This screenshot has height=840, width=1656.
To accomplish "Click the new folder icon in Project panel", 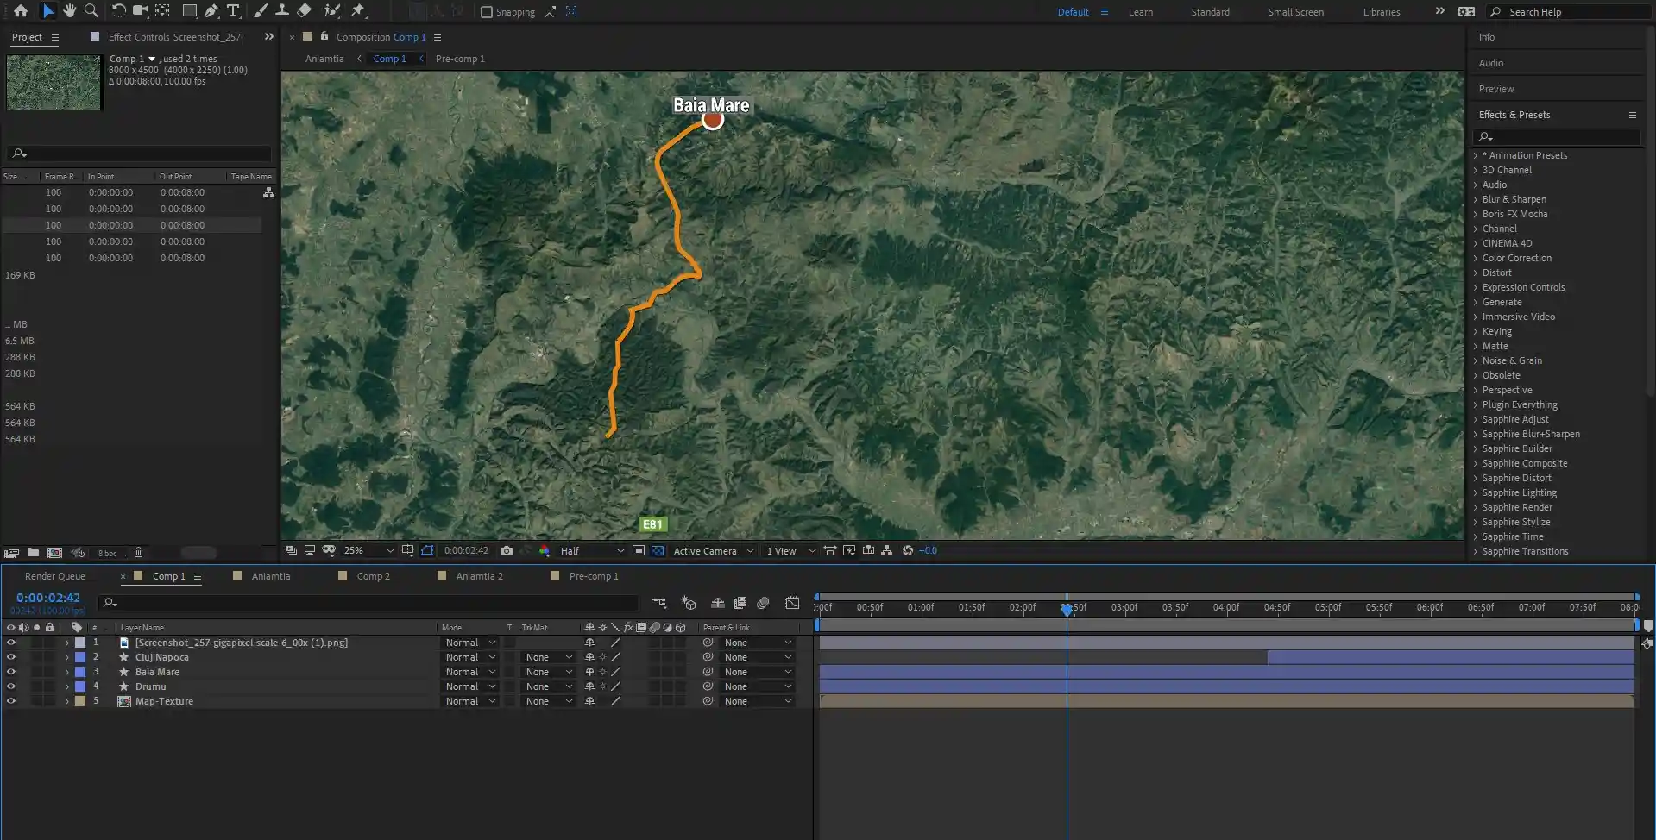I will pos(33,553).
